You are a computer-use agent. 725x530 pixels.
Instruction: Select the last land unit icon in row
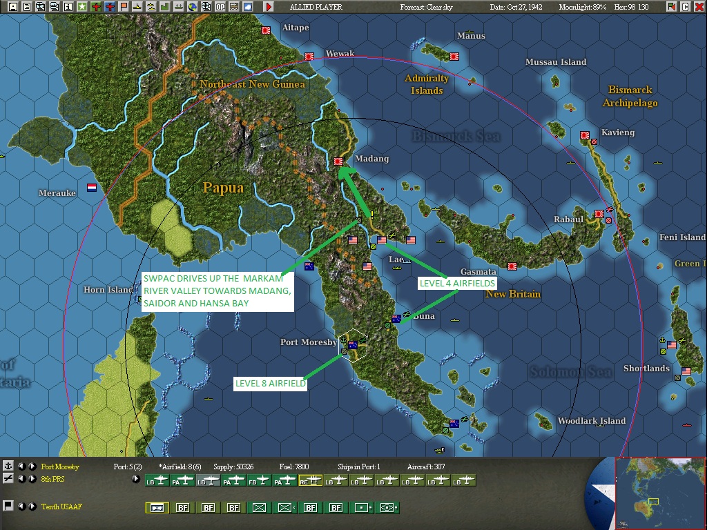click(x=387, y=508)
